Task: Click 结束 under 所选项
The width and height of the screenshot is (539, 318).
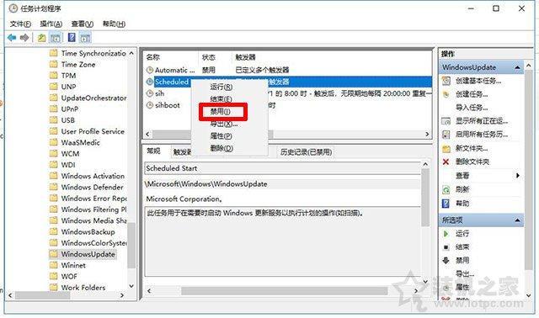Action: 462,247
